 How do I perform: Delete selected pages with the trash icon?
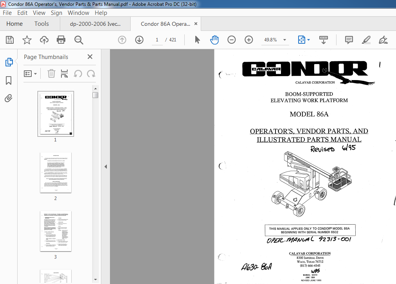point(51,74)
